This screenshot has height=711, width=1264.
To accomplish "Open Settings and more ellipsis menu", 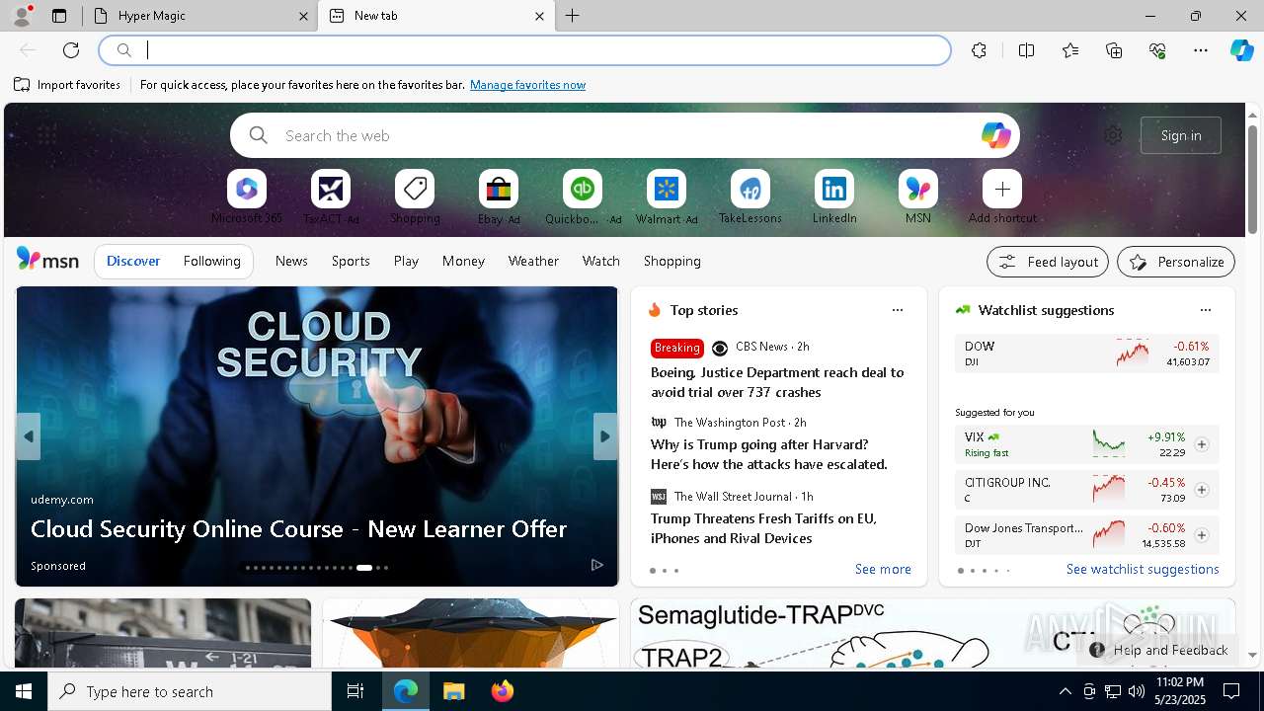I will pyautogui.click(x=1201, y=50).
